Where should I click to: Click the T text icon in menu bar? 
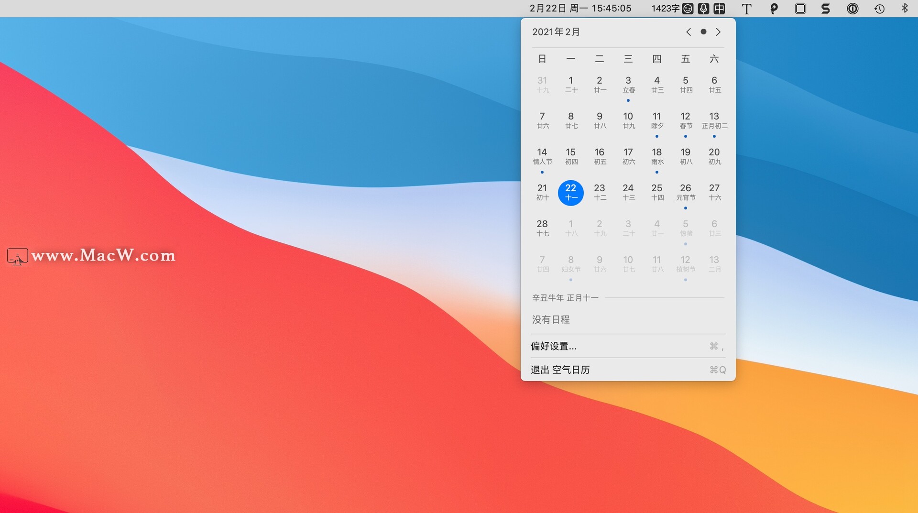click(x=746, y=9)
